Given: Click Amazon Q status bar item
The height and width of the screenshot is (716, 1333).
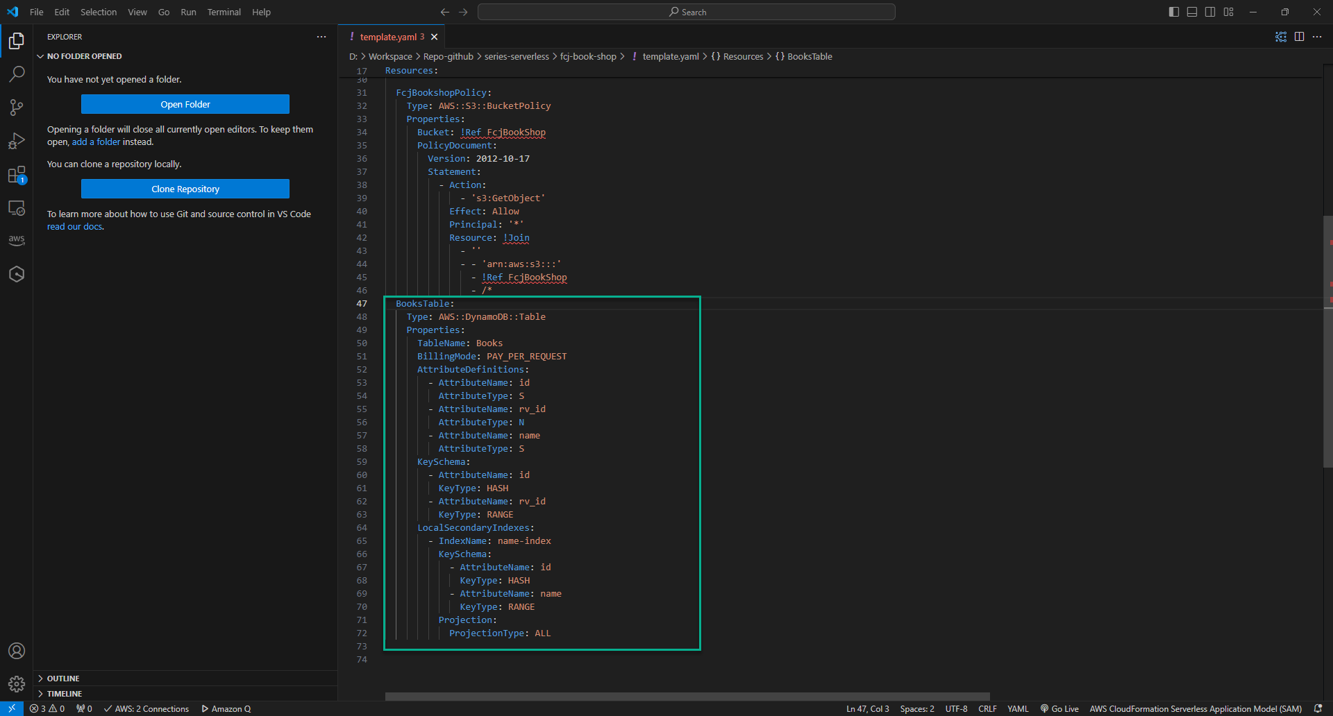Looking at the screenshot, I should (226, 708).
